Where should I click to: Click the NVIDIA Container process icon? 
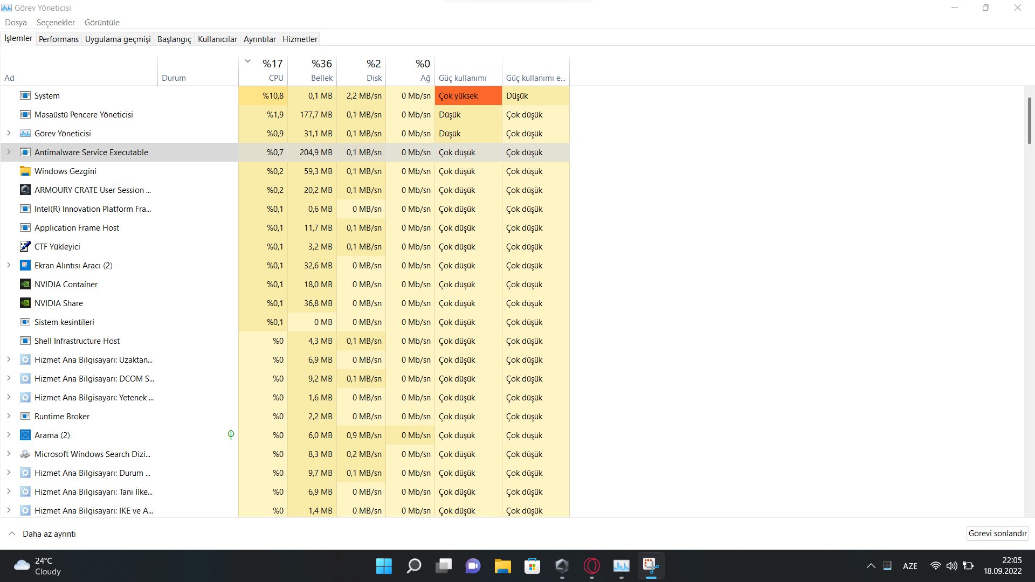pos(25,285)
